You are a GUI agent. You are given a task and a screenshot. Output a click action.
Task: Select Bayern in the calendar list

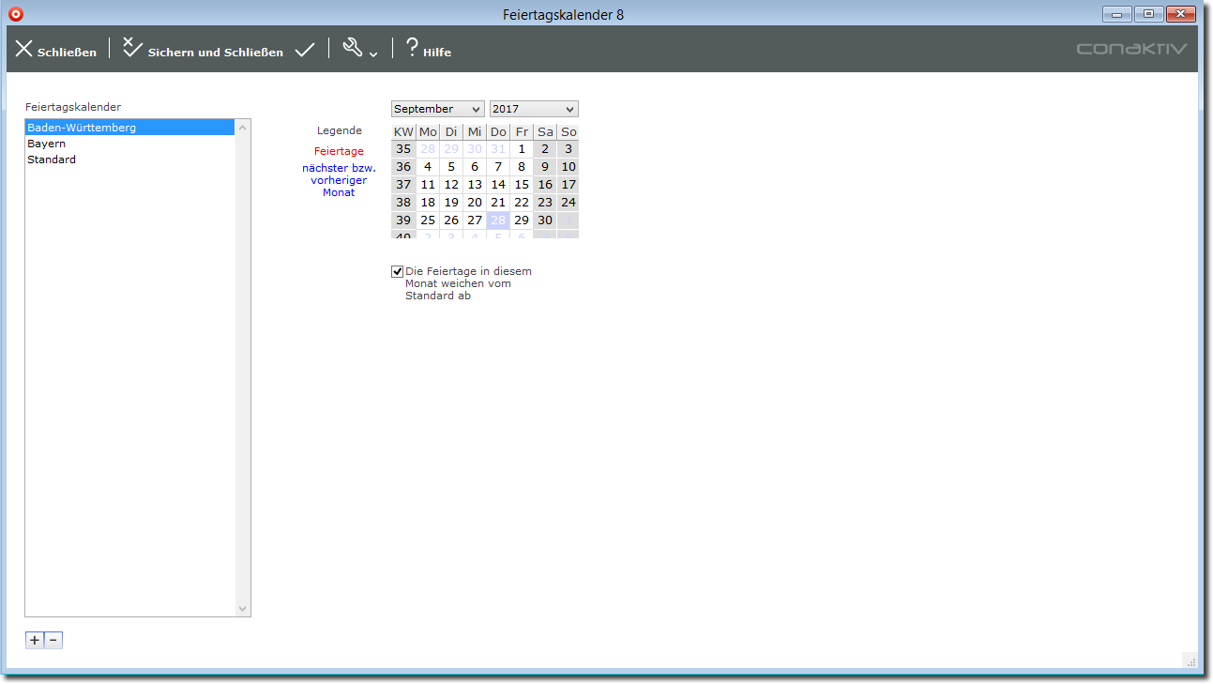coord(47,144)
